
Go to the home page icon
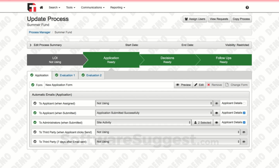[41, 8]
